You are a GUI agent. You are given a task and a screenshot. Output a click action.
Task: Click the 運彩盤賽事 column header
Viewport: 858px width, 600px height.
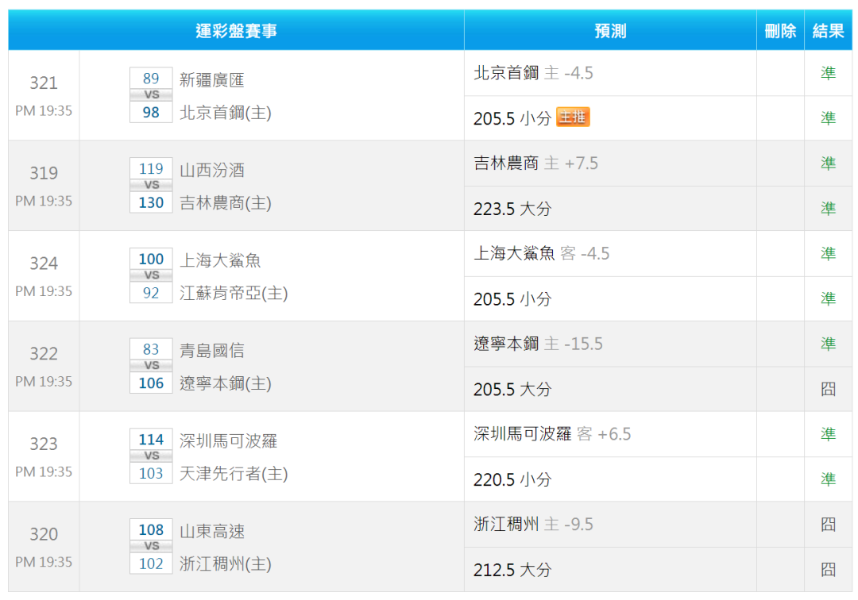(237, 31)
